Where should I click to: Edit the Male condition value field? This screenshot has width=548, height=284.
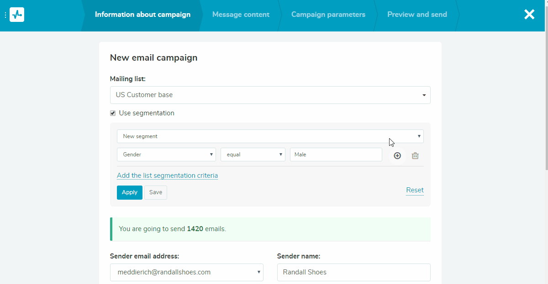(336, 154)
